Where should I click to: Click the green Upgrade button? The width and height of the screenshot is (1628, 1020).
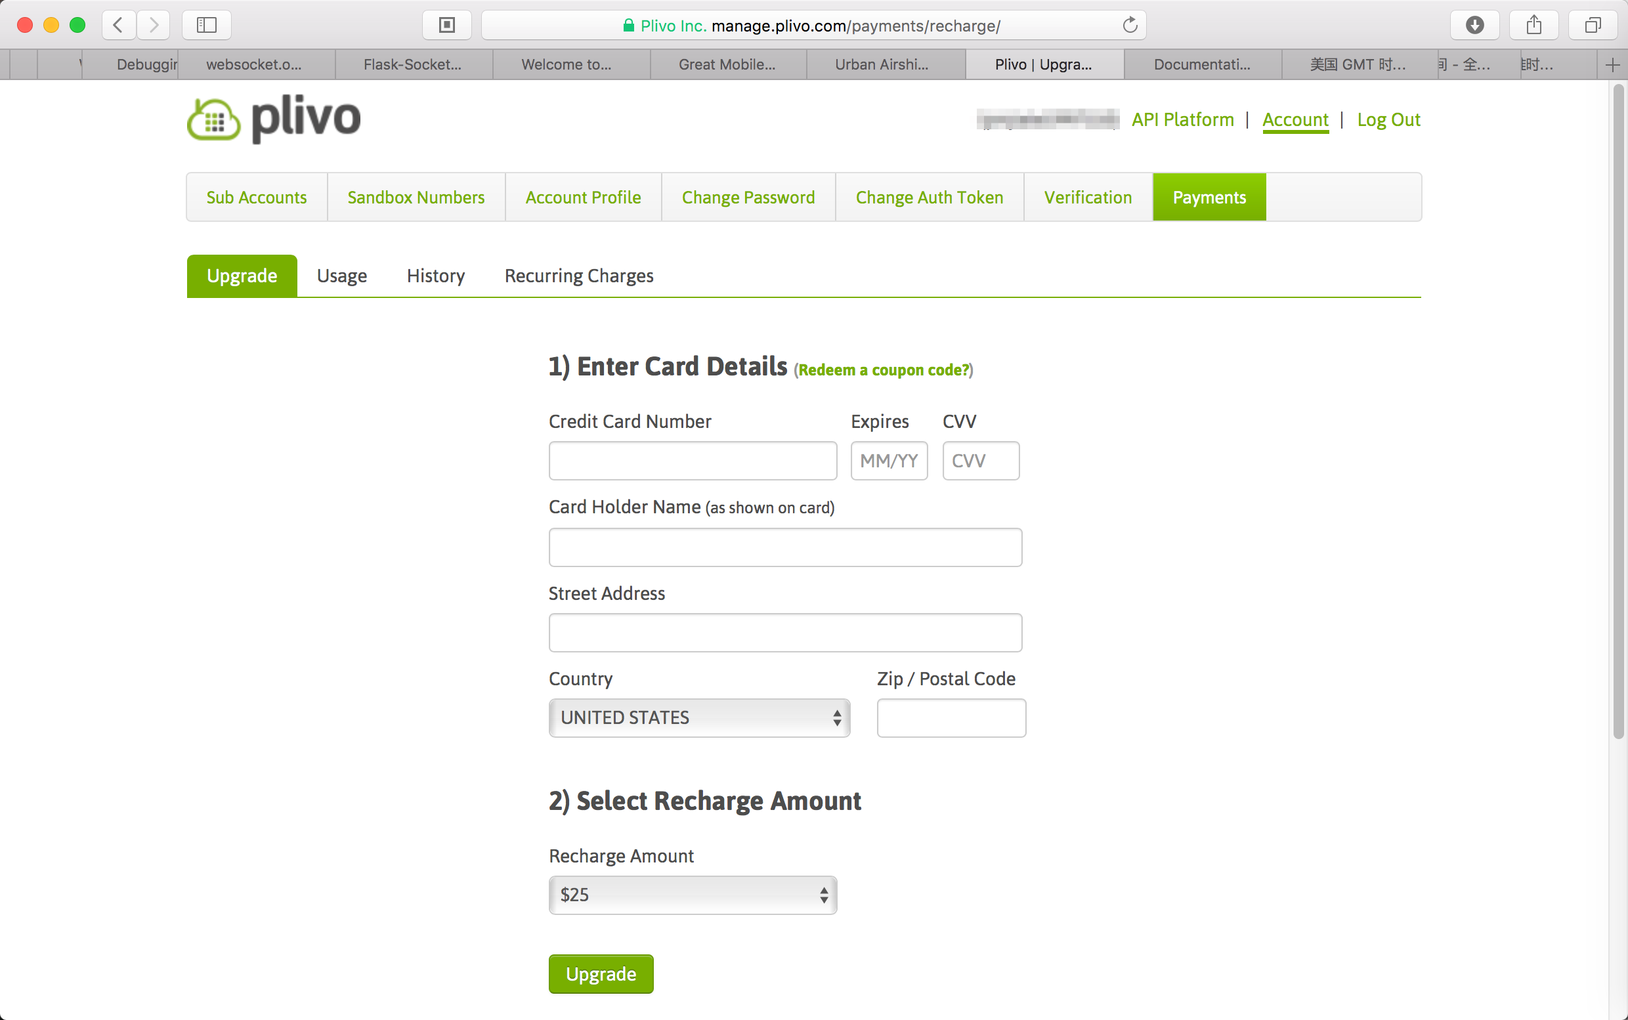point(601,973)
